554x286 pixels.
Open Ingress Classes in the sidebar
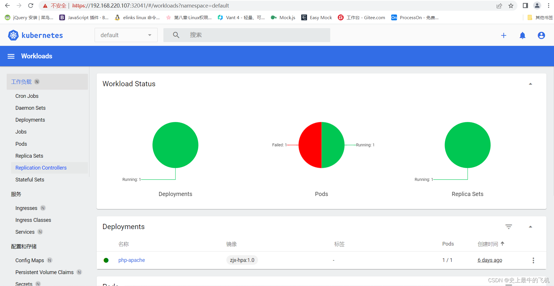[33, 220]
